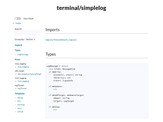
Task: Open the logcore/themedefaults import link
Action: click(57, 40)
